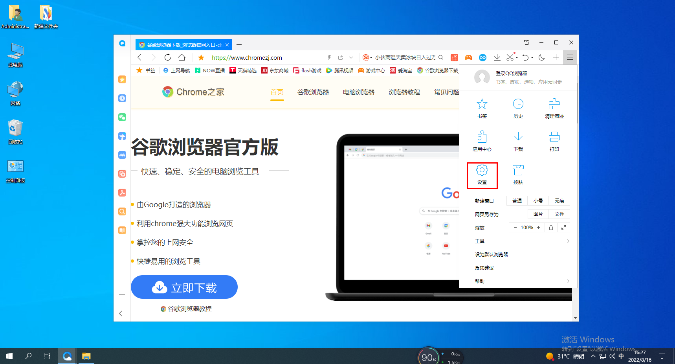Toggle fullscreen expand icon in zoom row
This screenshot has width=675, height=364.
(x=563, y=228)
